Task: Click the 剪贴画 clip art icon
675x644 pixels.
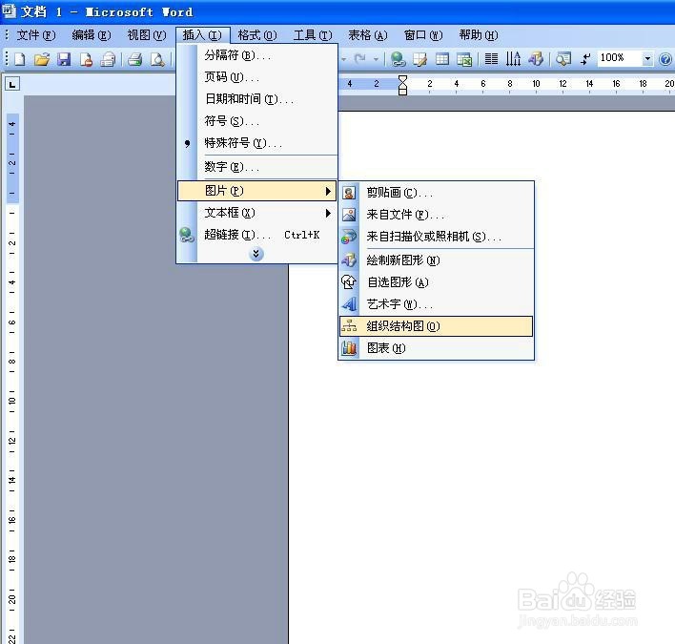Action: coord(349,193)
